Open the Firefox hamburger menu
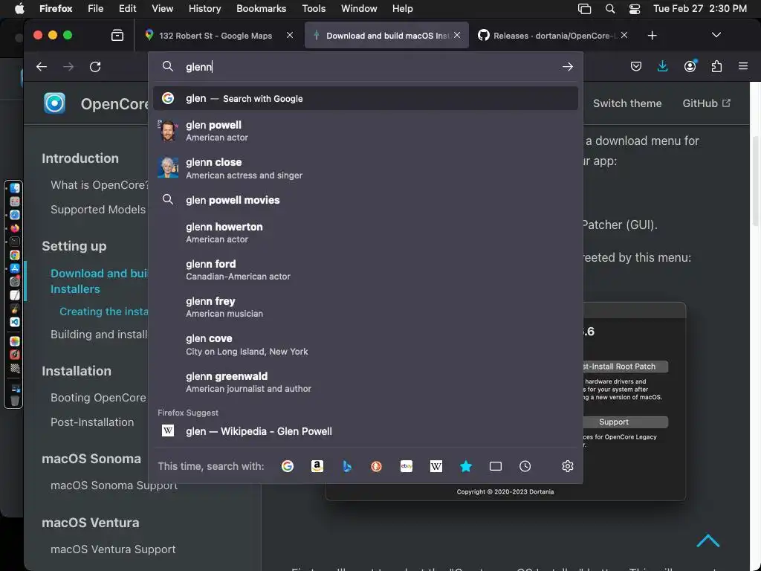The width and height of the screenshot is (761, 571). 743,66
